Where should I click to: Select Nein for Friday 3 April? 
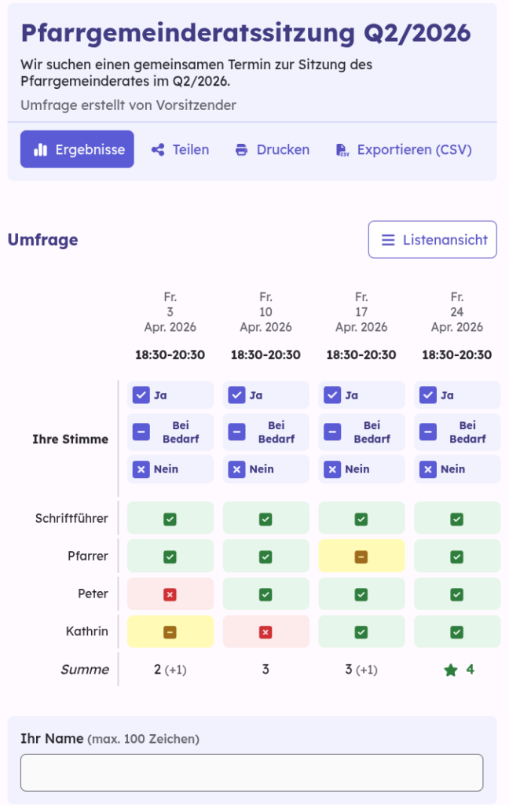coord(141,469)
